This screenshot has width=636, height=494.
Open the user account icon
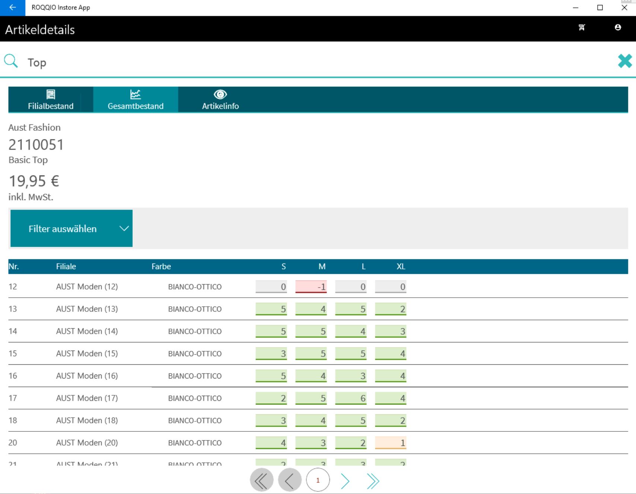point(618,27)
